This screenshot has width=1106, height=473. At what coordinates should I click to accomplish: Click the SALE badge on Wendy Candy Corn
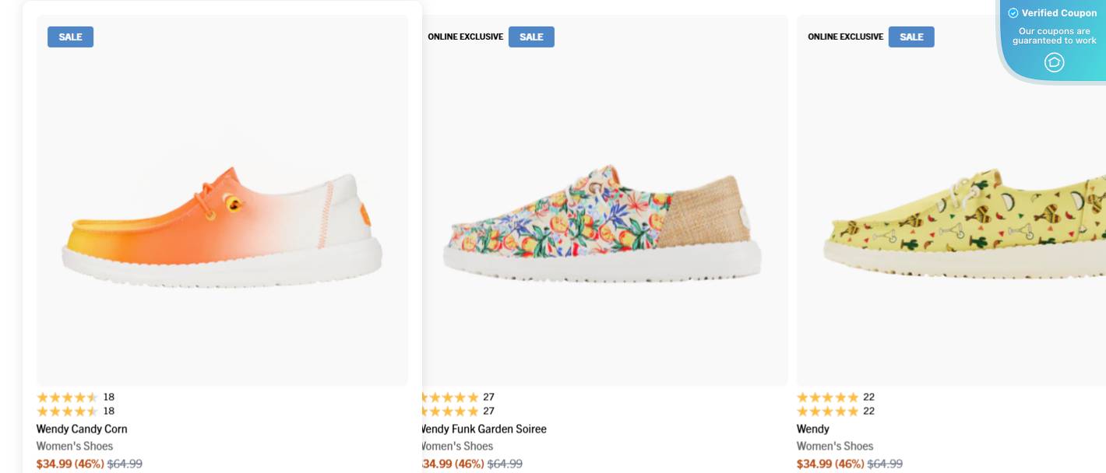pyautogui.click(x=70, y=37)
